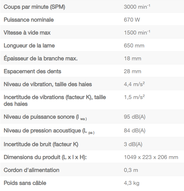Select the '1500 min-1' speed value
184x191 pixels.
(x=137, y=33)
